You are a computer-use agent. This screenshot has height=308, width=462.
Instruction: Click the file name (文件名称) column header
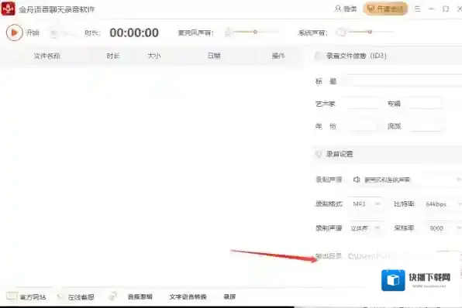tap(47, 56)
